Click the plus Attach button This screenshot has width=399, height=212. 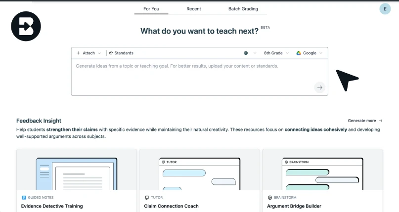click(86, 53)
